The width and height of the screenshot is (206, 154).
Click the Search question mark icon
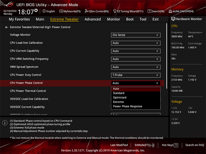click(x=149, y=11)
